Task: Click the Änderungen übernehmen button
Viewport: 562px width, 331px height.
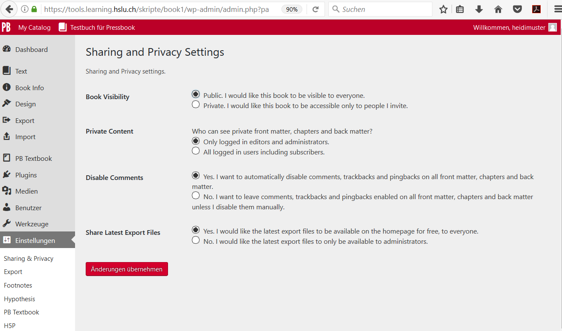Action: coord(127,269)
